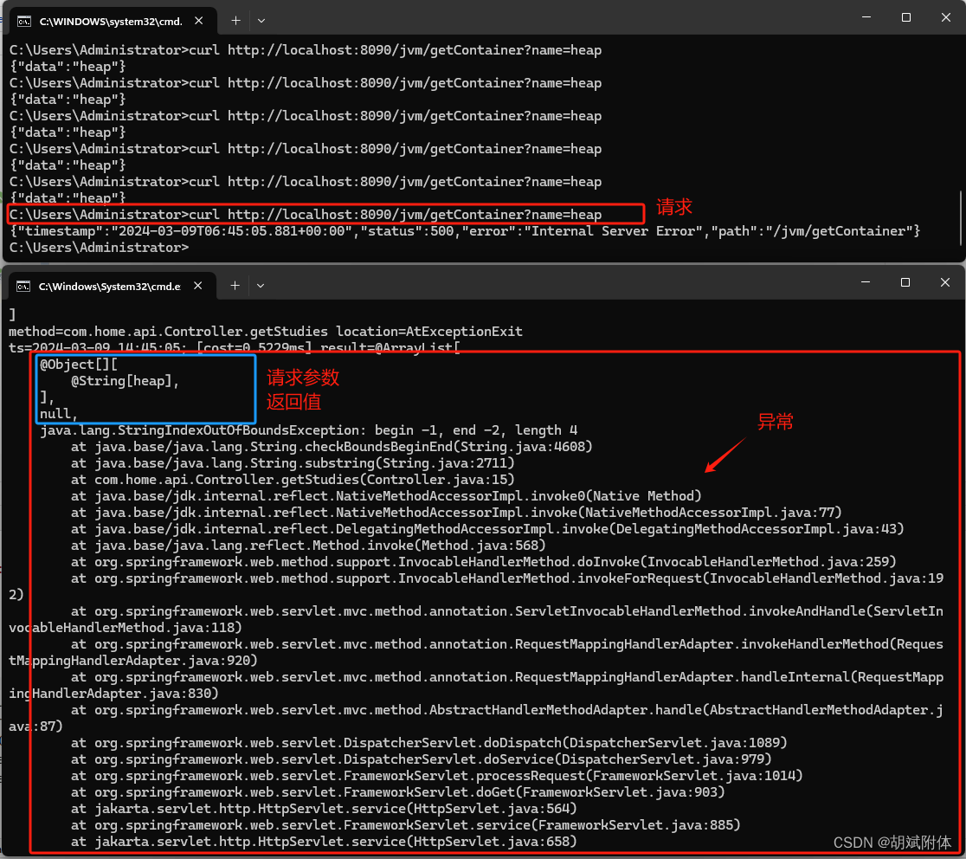Click the last curl getContainer command line
This screenshot has height=859, width=966.
click(306, 215)
